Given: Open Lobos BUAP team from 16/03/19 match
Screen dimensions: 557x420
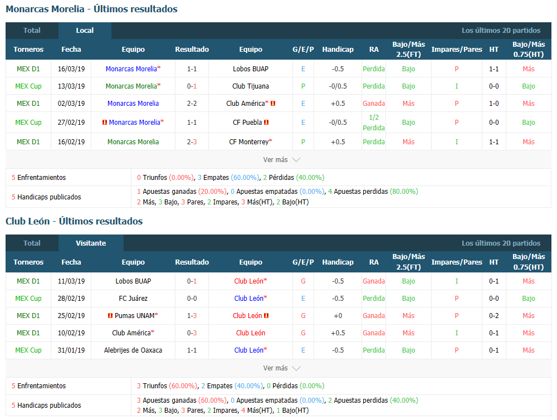Looking at the screenshot, I should click(x=251, y=69).
